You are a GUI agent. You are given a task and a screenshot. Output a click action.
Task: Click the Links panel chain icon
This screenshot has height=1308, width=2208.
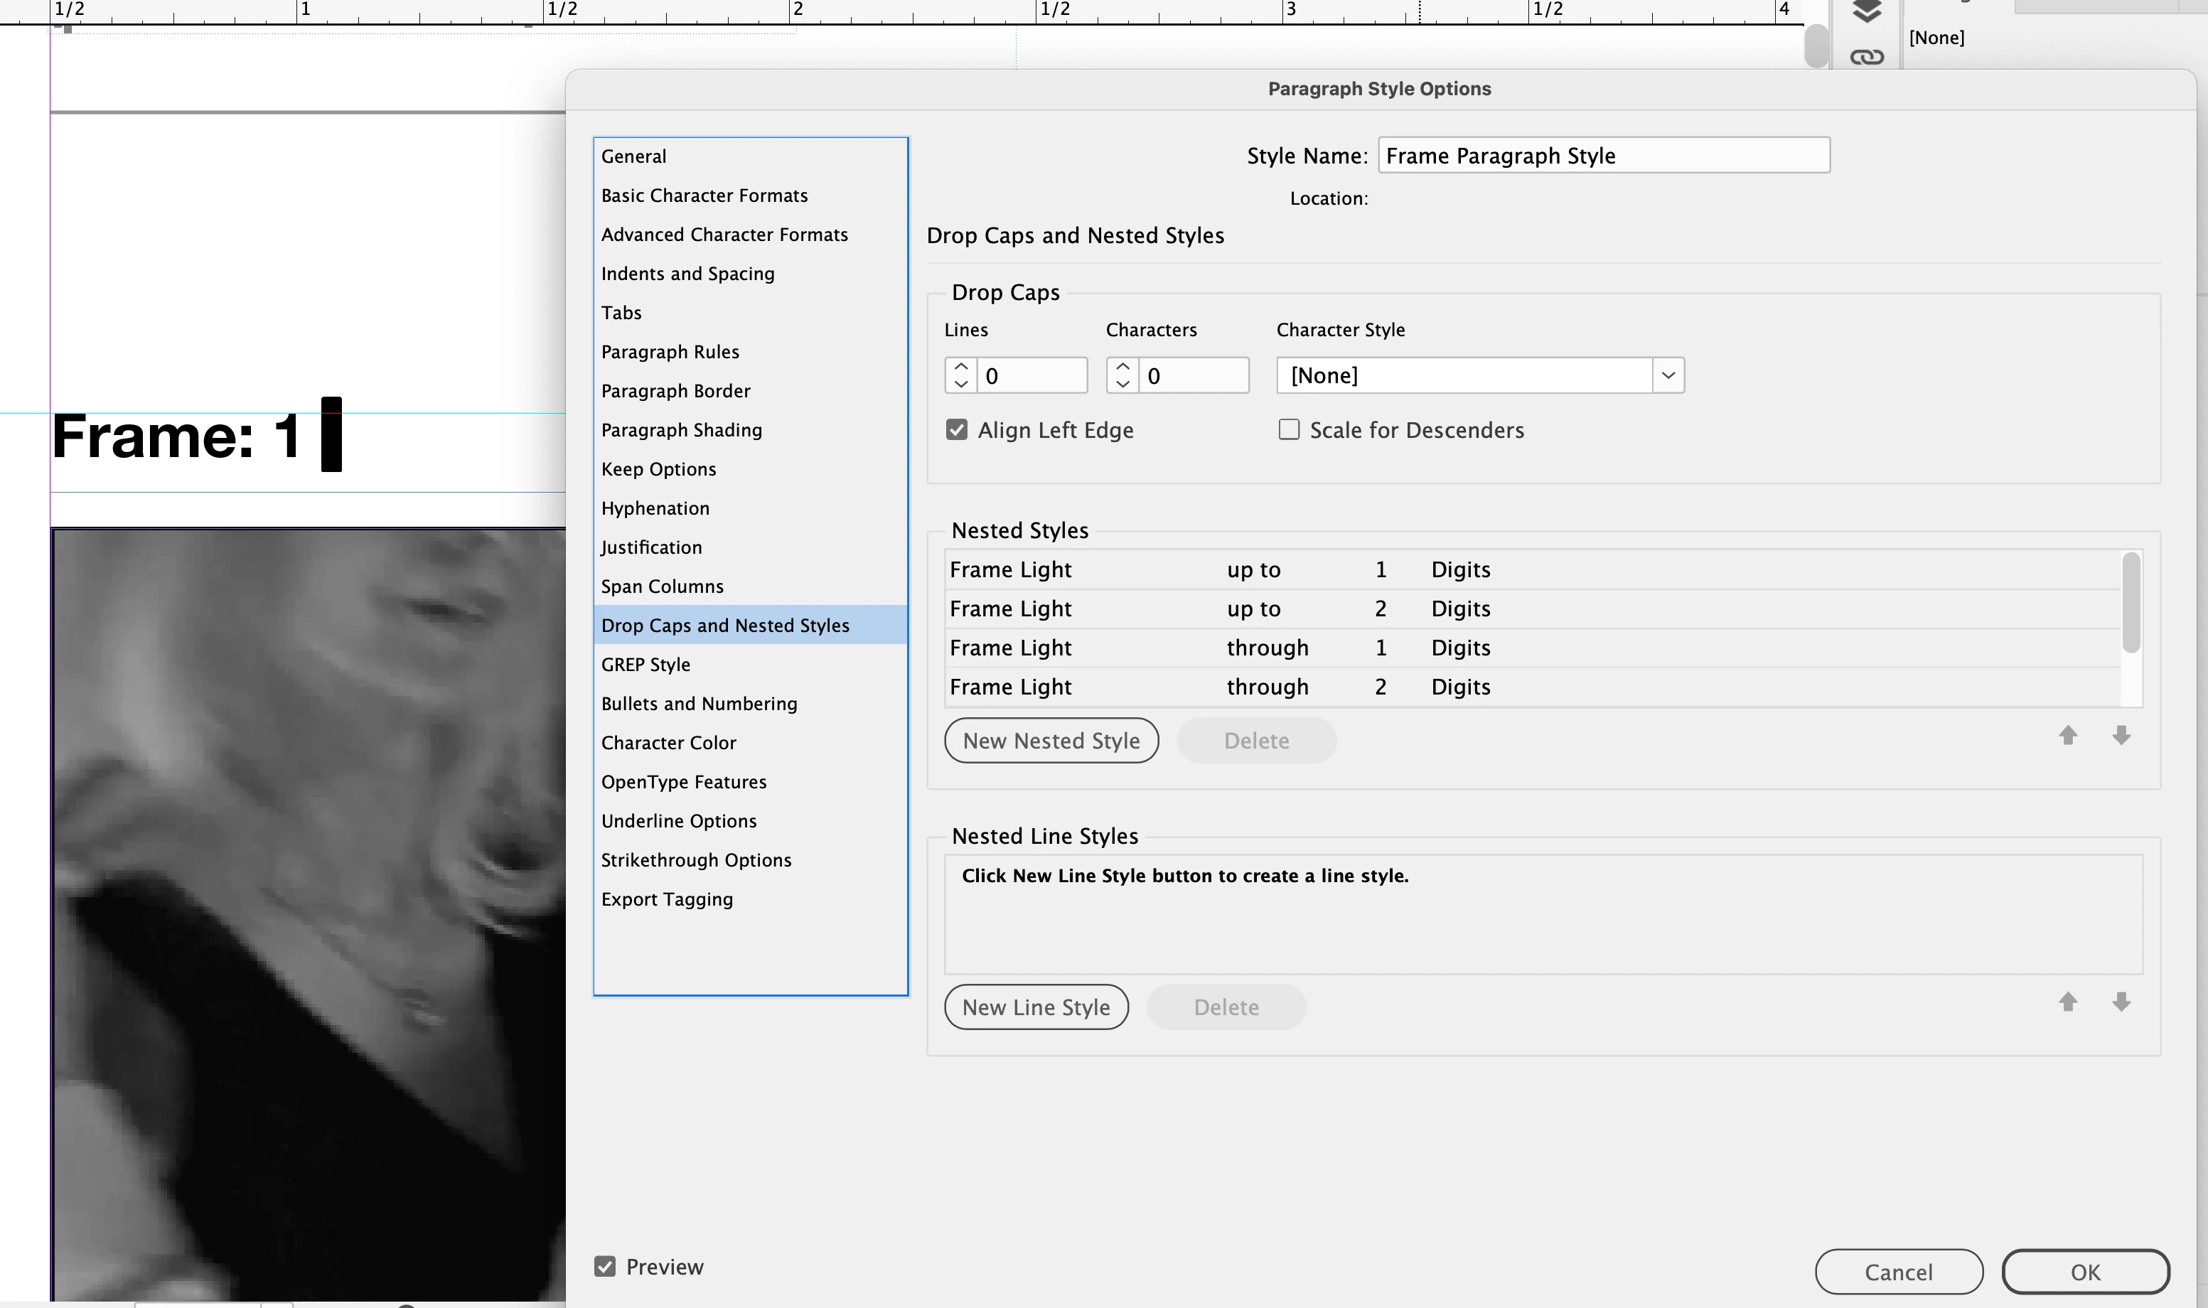click(1866, 58)
